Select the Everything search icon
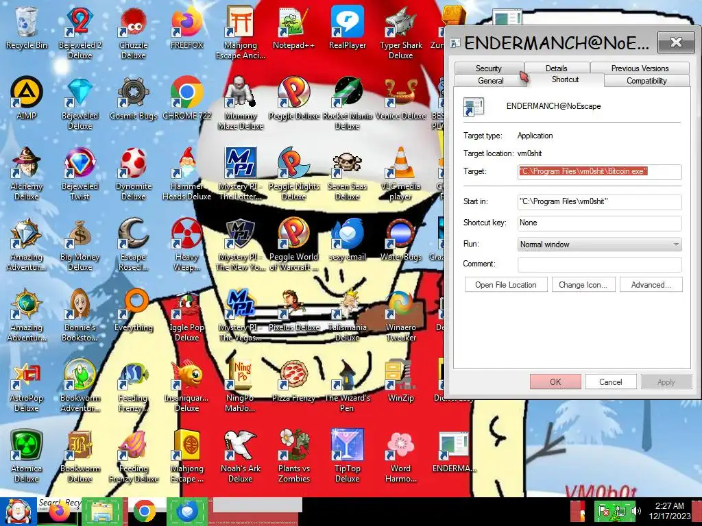This screenshot has width=702, height=526. [x=133, y=310]
